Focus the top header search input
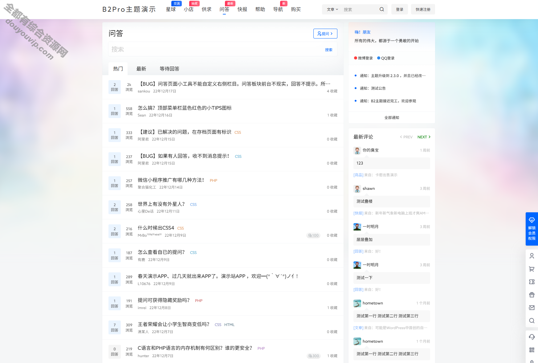This screenshot has height=363, width=538. (360, 9)
